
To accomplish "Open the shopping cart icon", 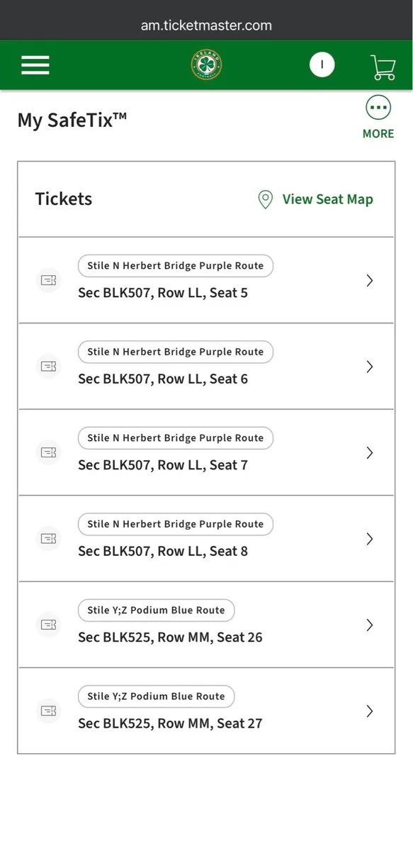I will [383, 66].
